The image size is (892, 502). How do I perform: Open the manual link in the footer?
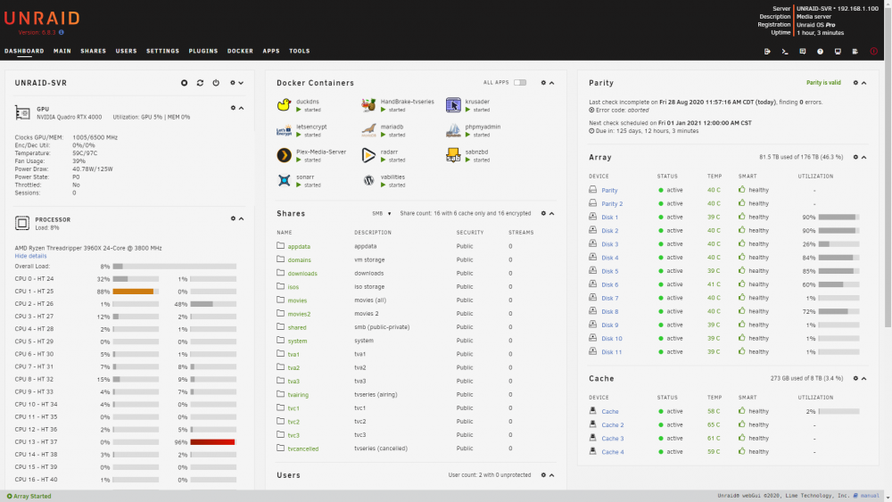pos(870,496)
